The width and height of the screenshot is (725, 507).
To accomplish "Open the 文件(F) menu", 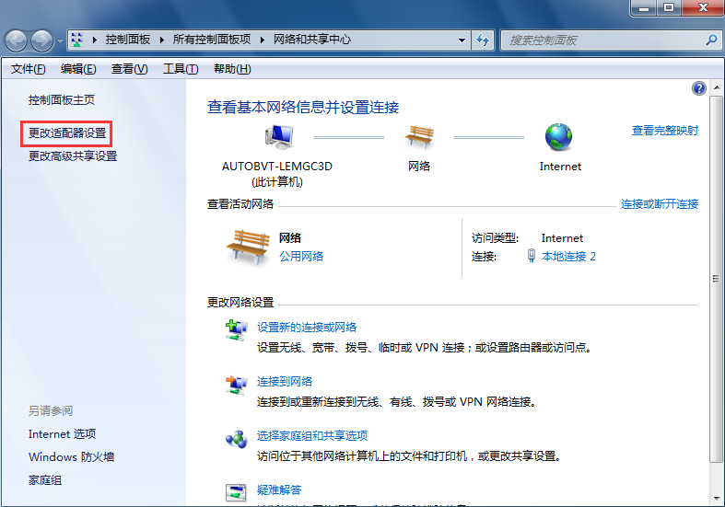I will [28, 69].
